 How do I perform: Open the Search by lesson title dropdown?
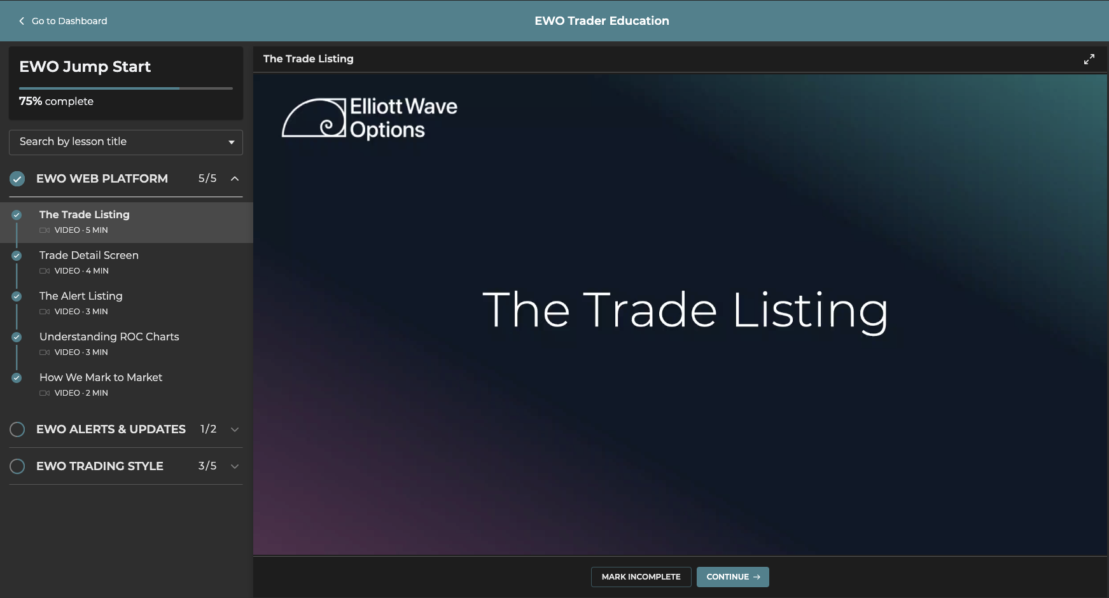(x=126, y=142)
